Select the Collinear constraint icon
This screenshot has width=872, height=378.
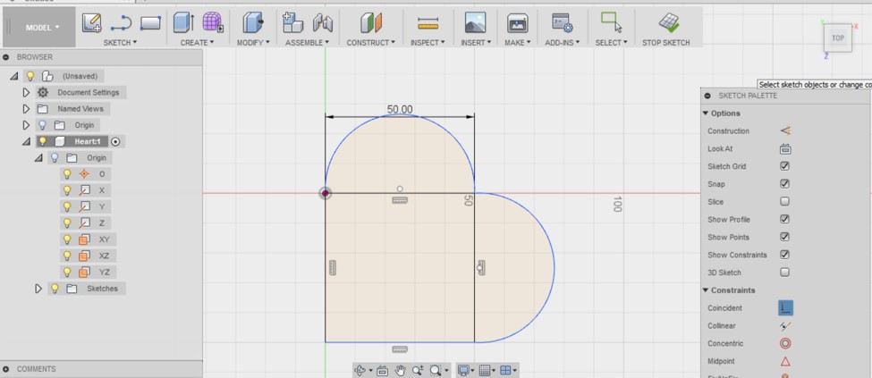click(x=785, y=326)
